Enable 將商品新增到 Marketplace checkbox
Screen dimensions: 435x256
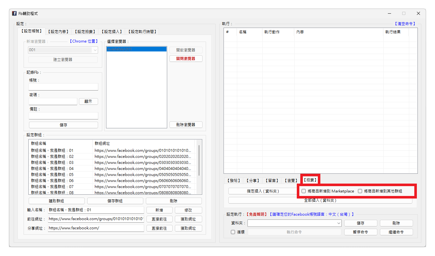[x=328, y=191]
